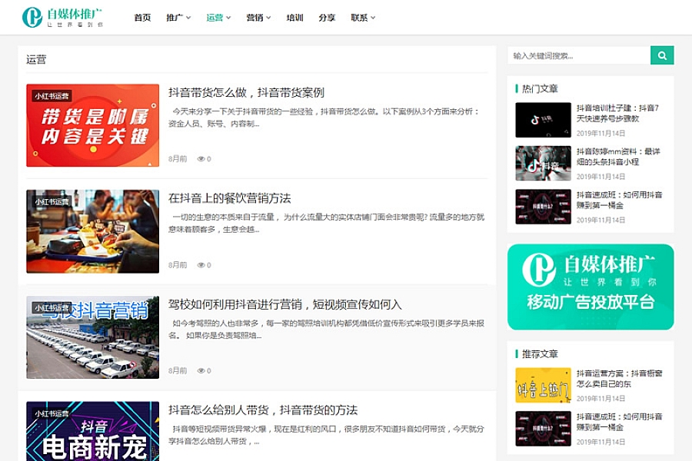Screen dimensions: 692x461
Task: Select 营销 in the top navigation
Action: point(255,18)
